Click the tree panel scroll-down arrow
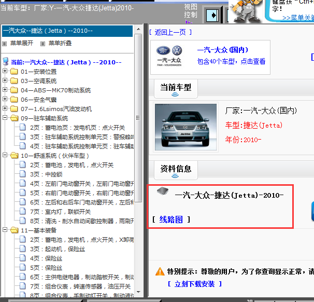Screen dimensions: 314x302 coord(138,292)
